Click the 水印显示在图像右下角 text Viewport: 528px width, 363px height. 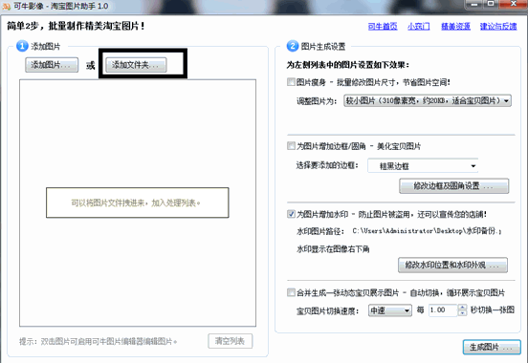coord(333,249)
